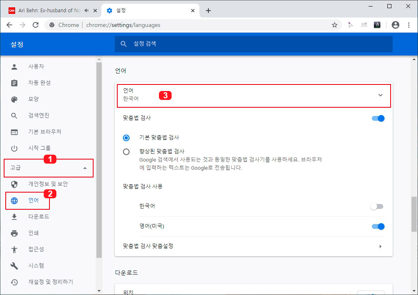Click the profile avatar icon

click(395, 25)
